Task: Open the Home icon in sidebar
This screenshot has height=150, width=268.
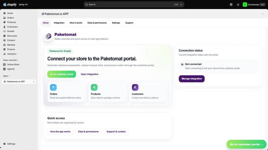Action: (x=4, y=13)
